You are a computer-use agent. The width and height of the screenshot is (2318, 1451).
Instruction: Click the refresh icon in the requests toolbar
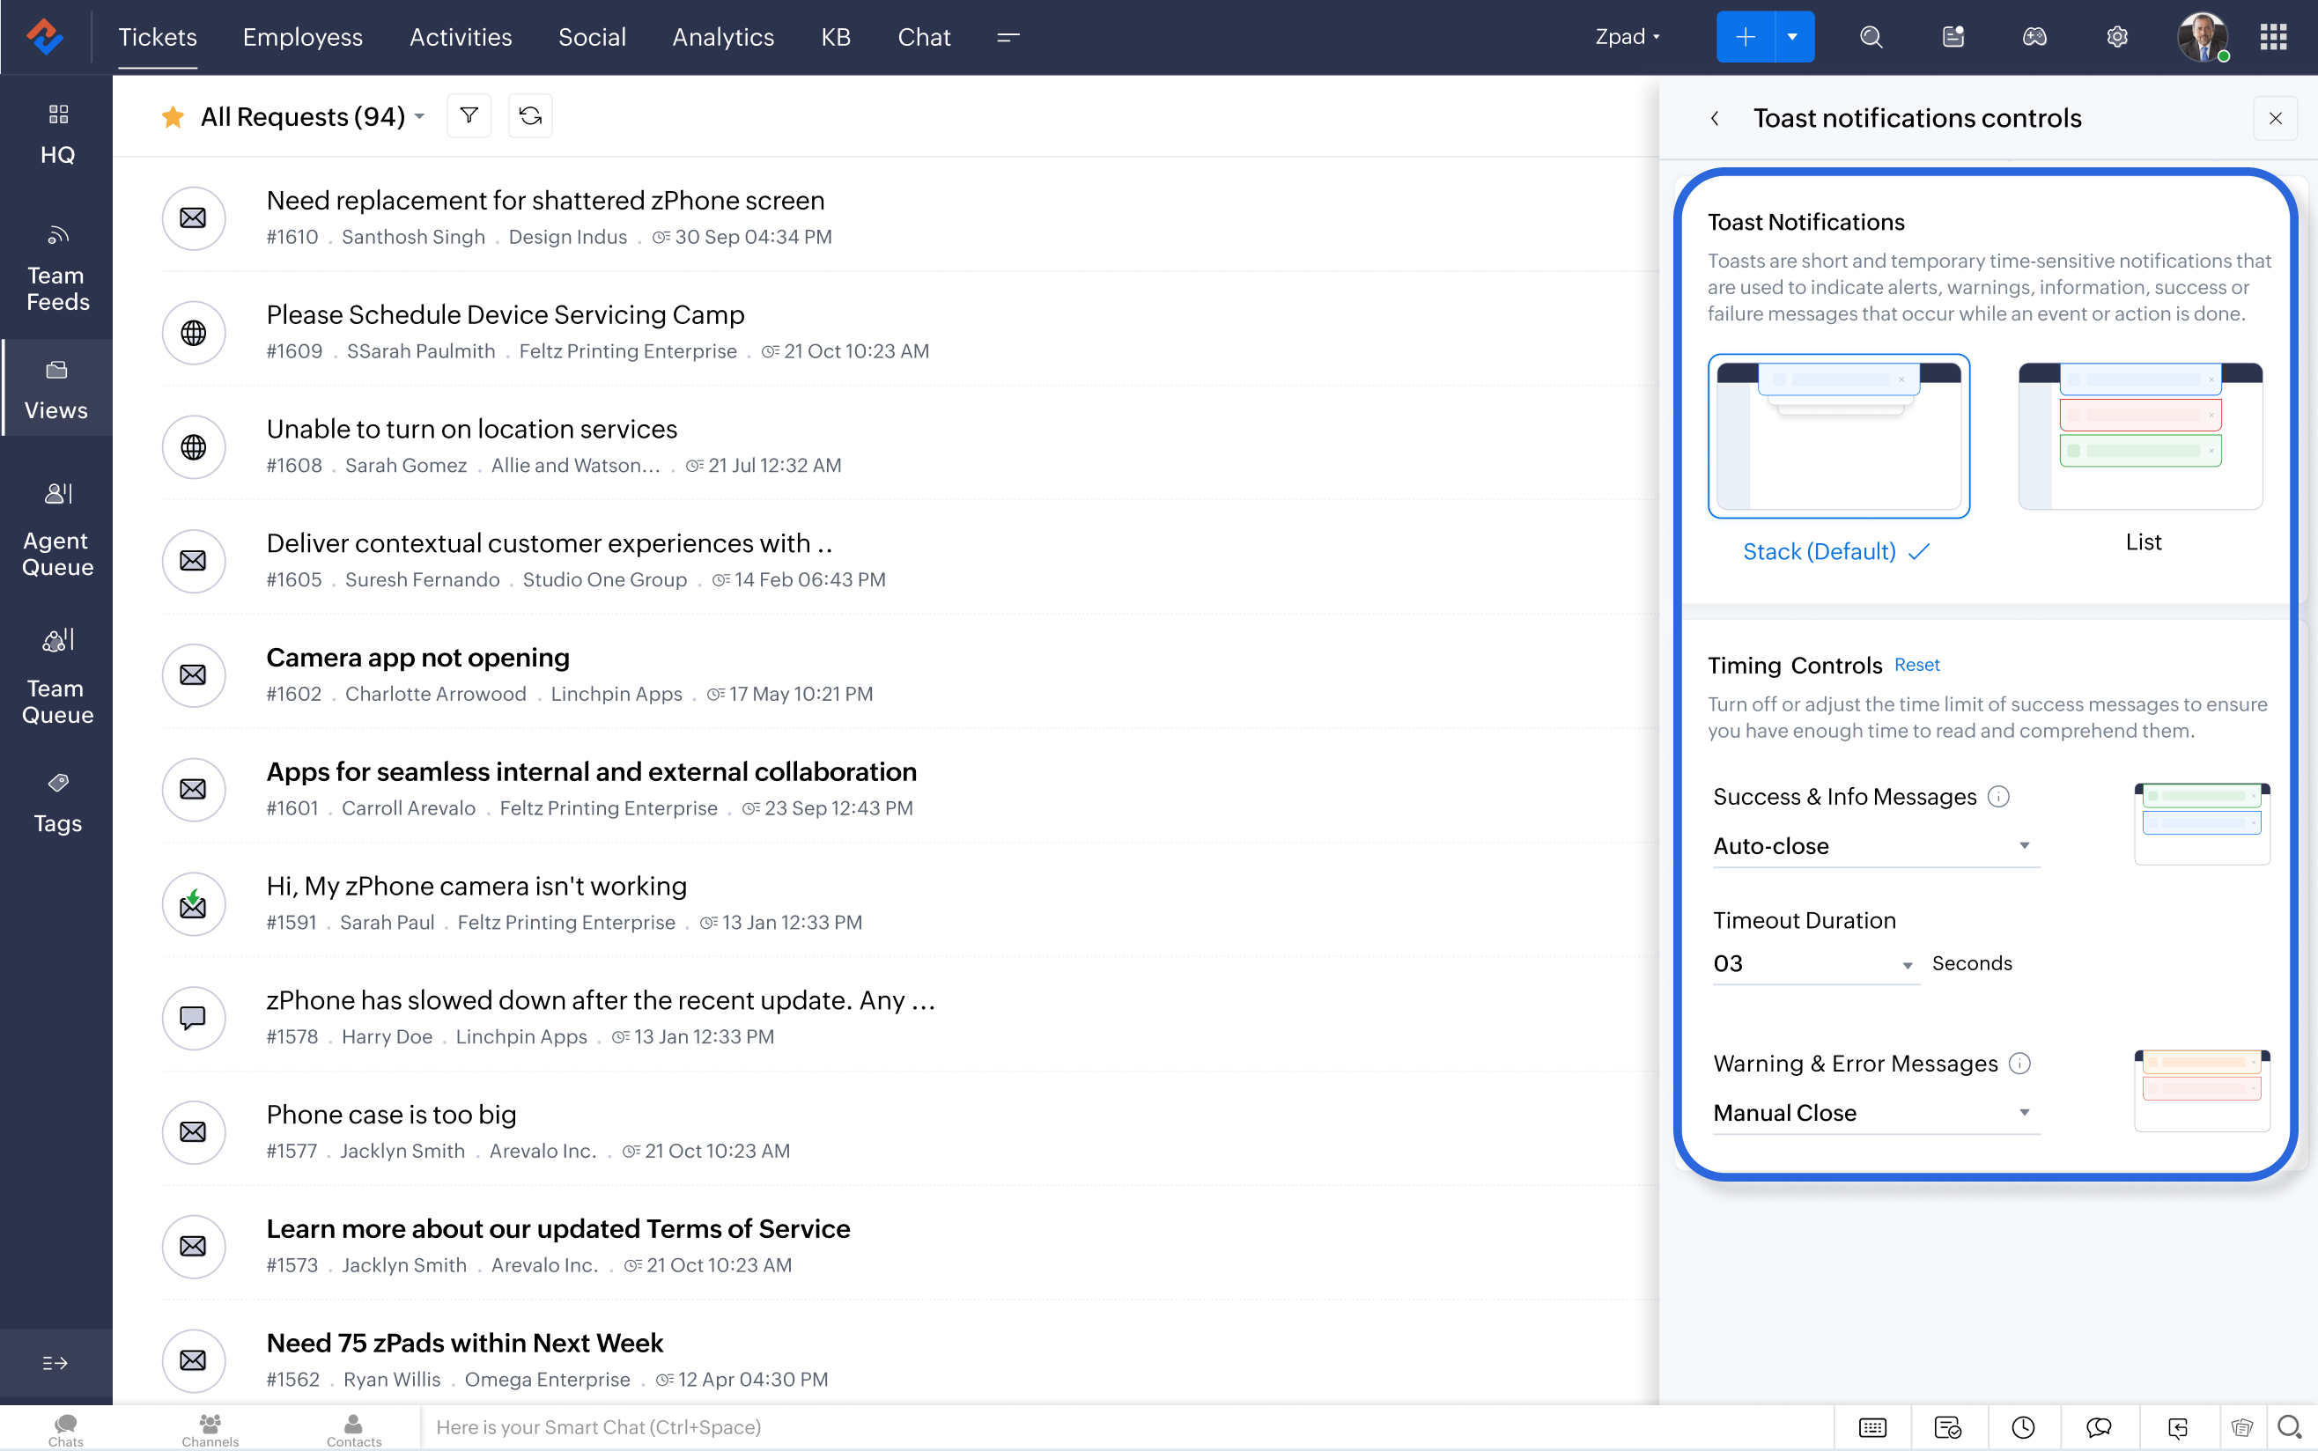pyautogui.click(x=530, y=116)
